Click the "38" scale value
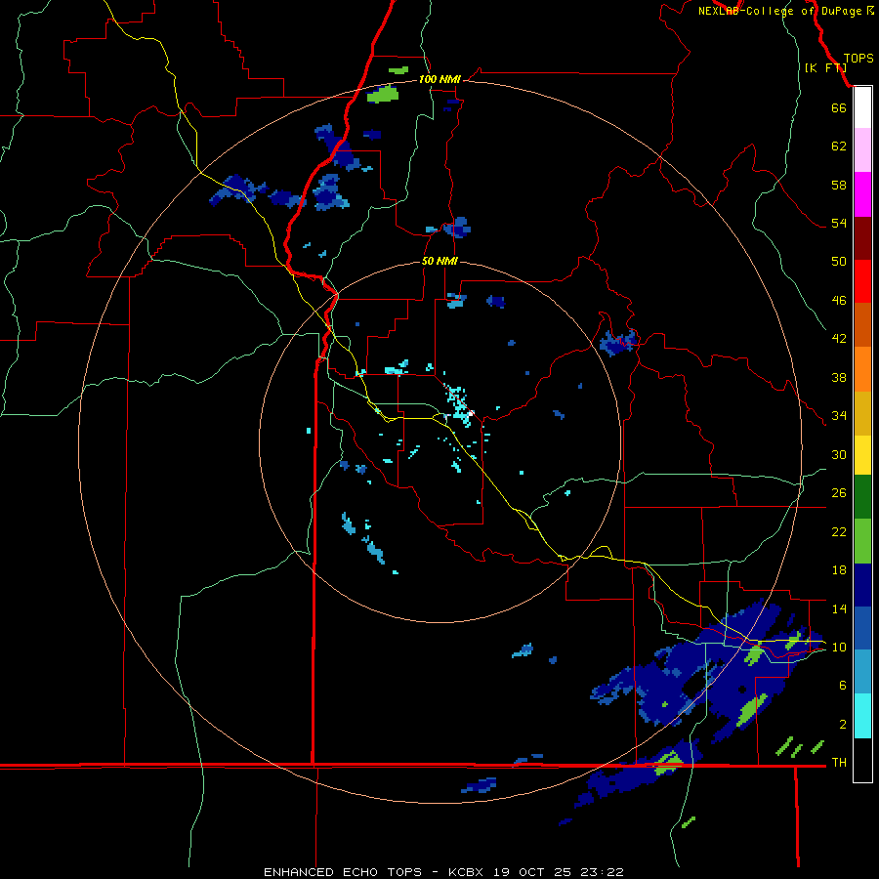 click(x=839, y=377)
